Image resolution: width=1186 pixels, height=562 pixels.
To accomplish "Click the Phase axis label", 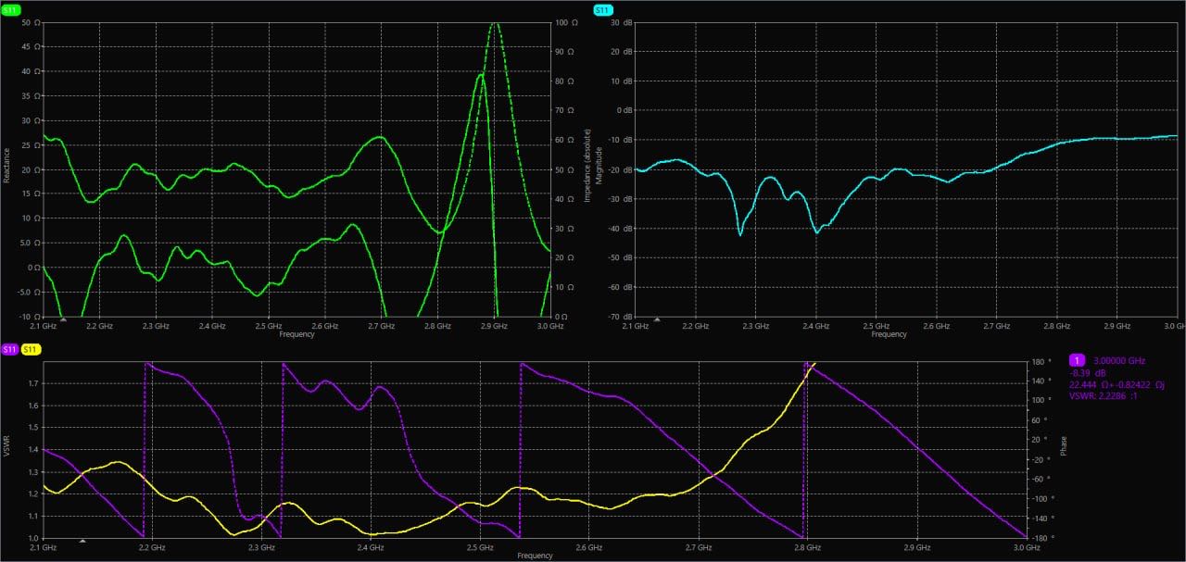I will coord(1064,446).
